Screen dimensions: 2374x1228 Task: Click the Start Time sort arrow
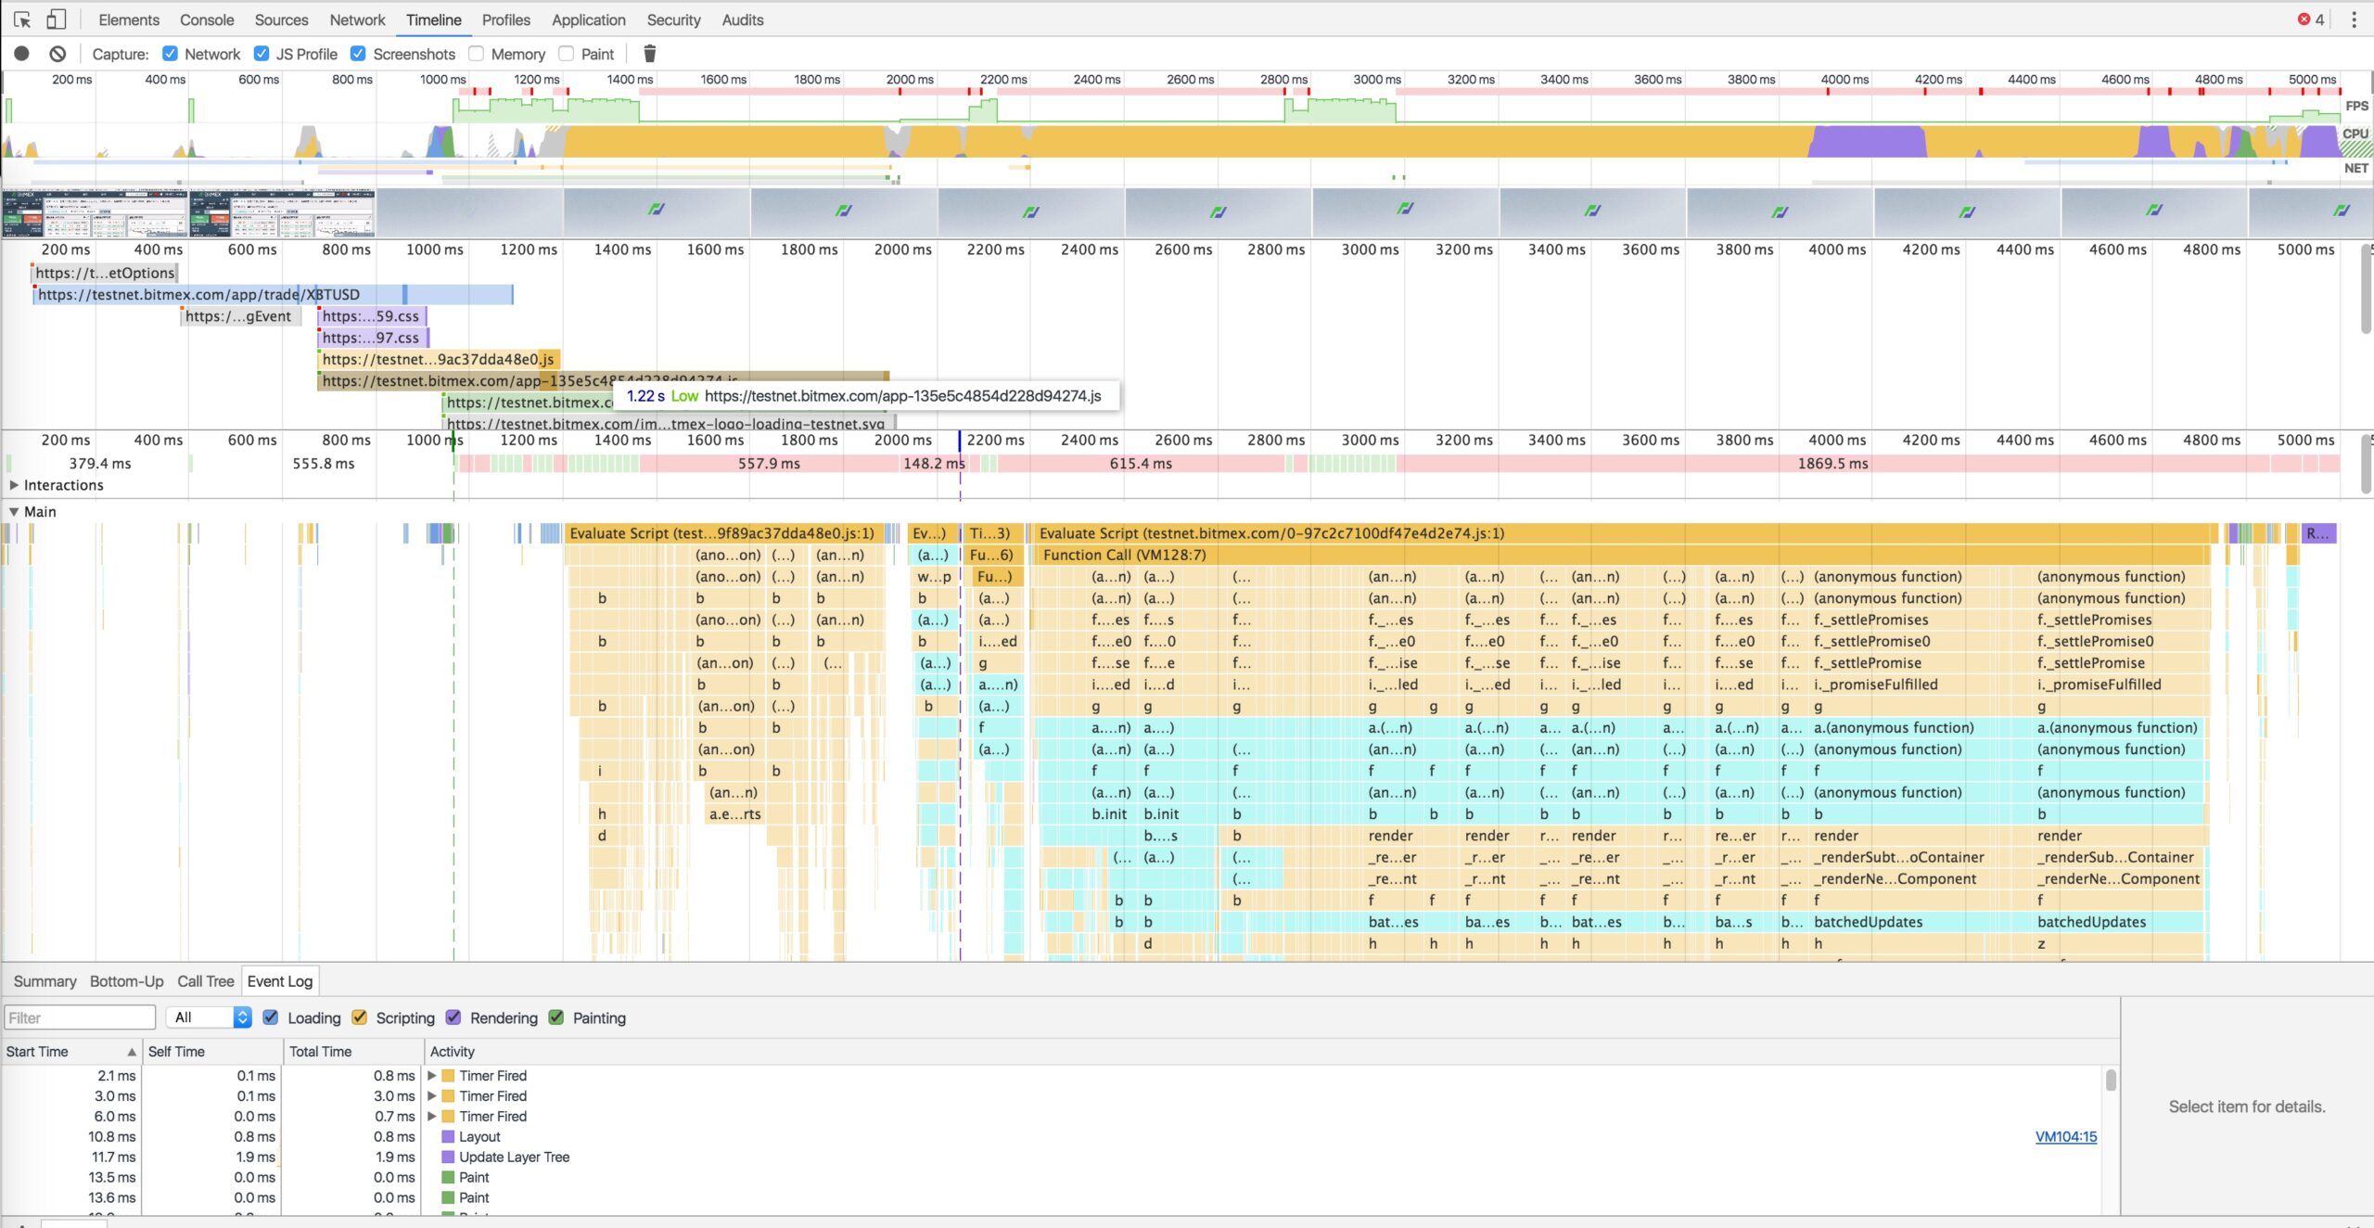point(132,1052)
